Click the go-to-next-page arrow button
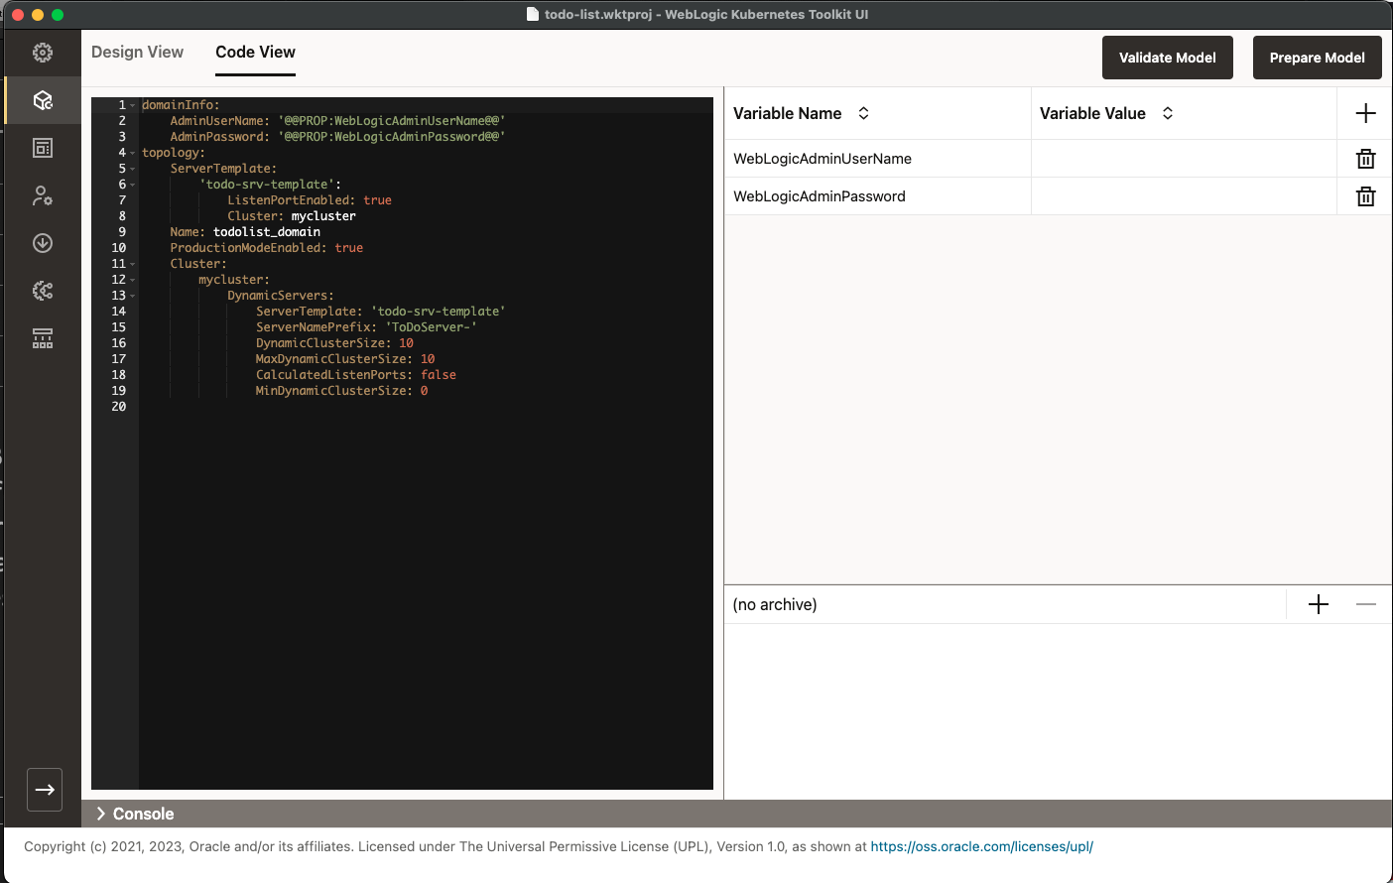The height and width of the screenshot is (883, 1393). coord(45,790)
